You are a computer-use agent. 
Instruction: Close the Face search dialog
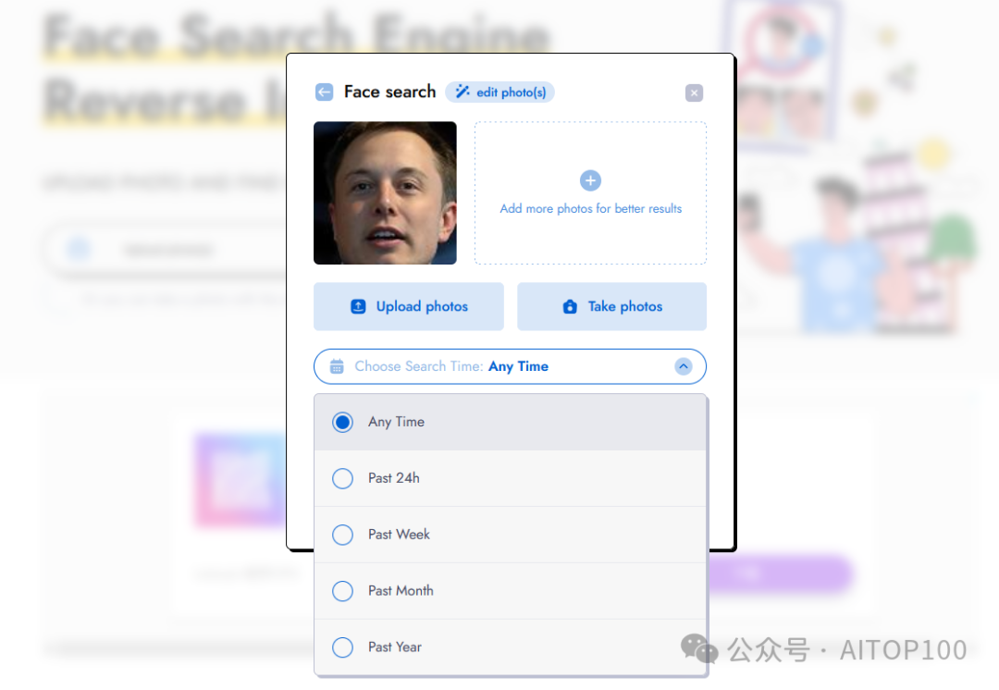coord(694,93)
